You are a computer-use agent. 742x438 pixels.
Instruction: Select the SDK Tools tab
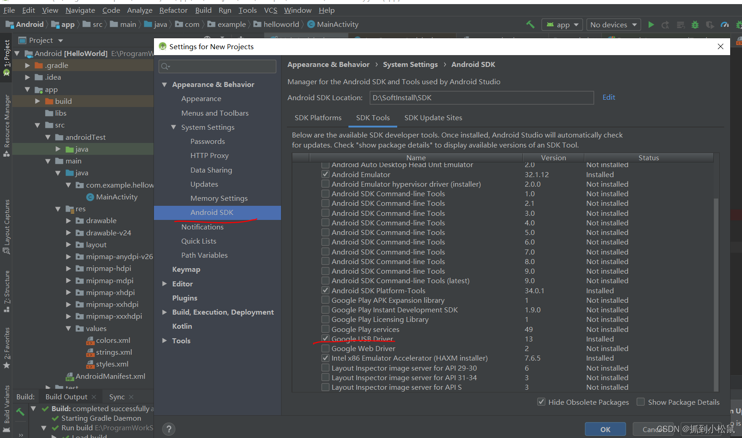tap(373, 117)
